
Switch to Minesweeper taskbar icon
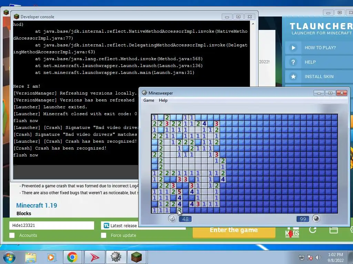116,257
